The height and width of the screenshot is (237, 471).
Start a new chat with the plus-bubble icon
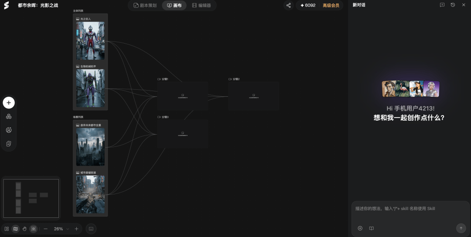click(442, 5)
